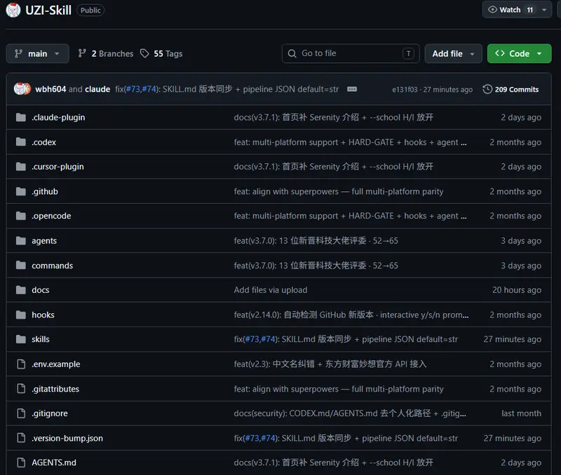This screenshot has height=475, width=561.
Task: Open the .version-bump.json file name
Action: click(x=67, y=438)
